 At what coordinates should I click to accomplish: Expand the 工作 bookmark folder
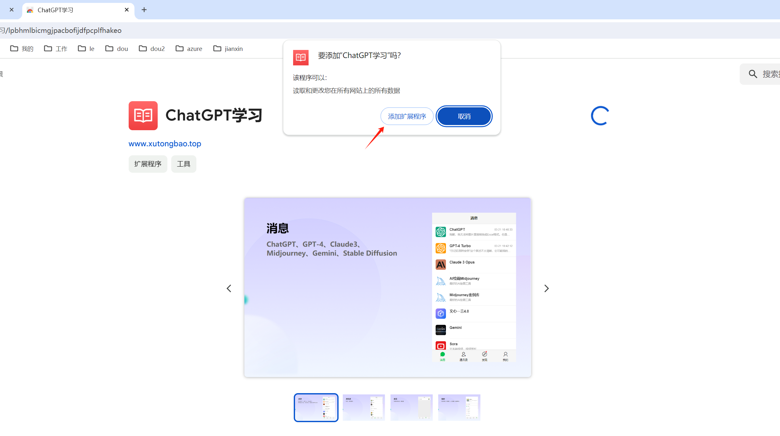click(56, 49)
